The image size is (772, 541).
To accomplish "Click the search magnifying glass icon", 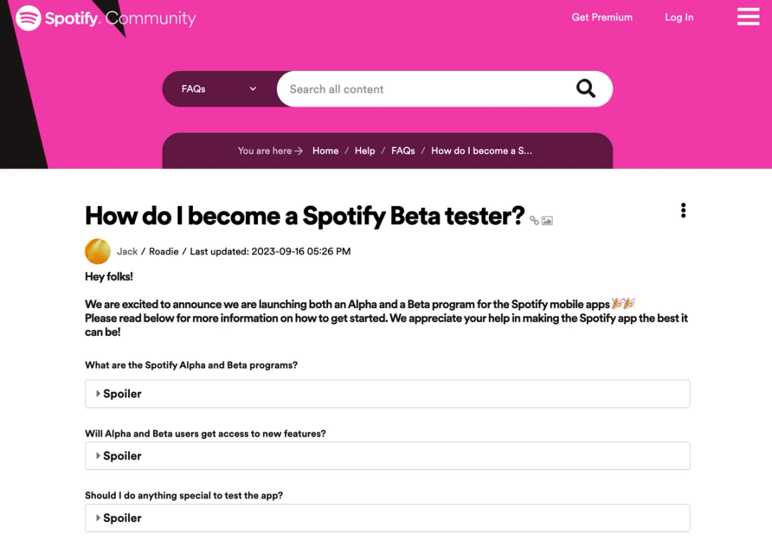I will [585, 88].
